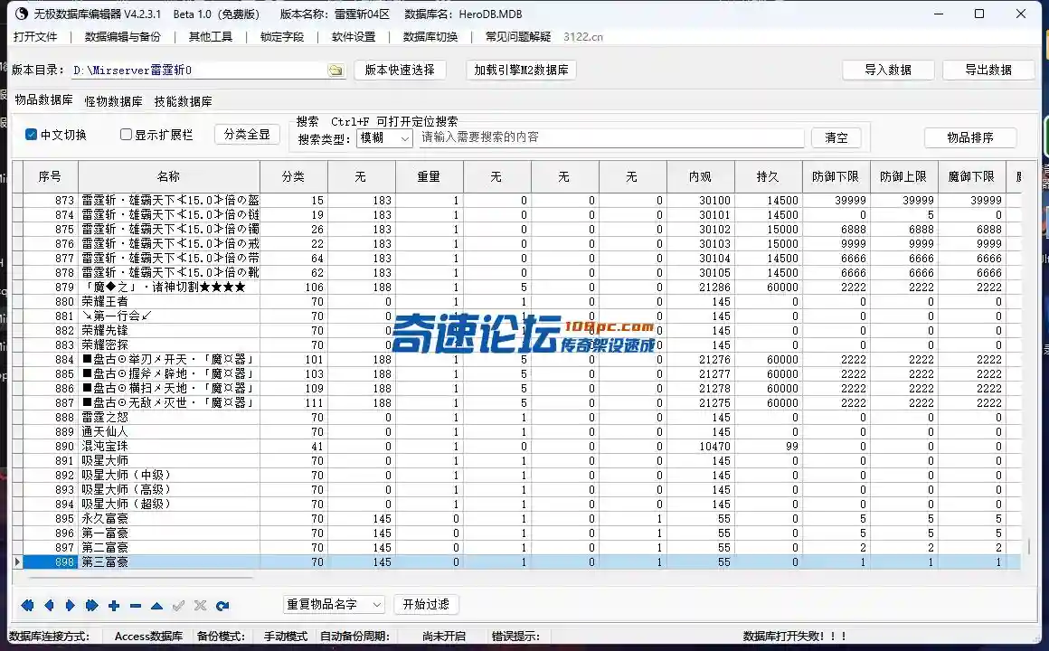The height and width of the screenshot is (651, 1049).
Task: Switch to the 怪物数据库 tab
Action: [113, 101]
